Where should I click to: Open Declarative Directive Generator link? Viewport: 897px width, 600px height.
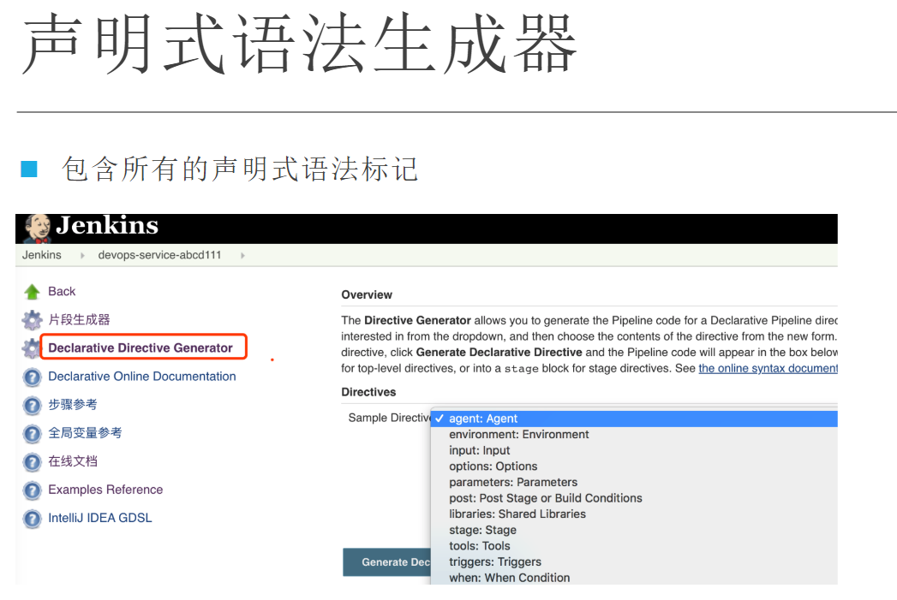pos(141,348)
